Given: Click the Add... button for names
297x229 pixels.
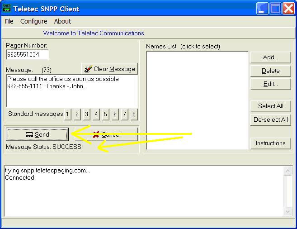Looking at the screenshot, I should [x=270, y=57].
